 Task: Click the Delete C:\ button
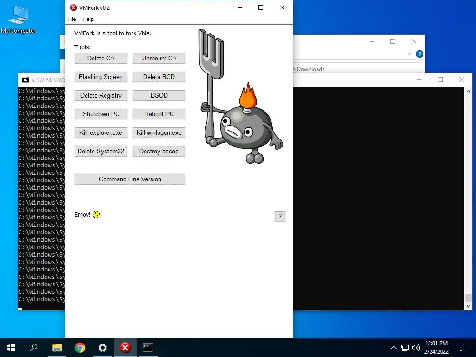(x=101, y=58)
